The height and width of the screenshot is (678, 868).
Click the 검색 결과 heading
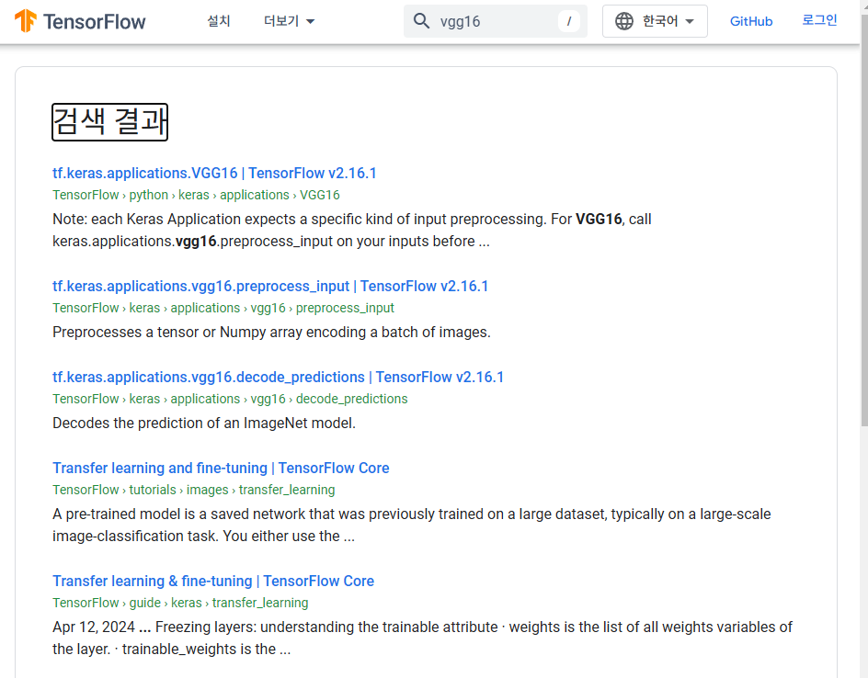[109, 121]
